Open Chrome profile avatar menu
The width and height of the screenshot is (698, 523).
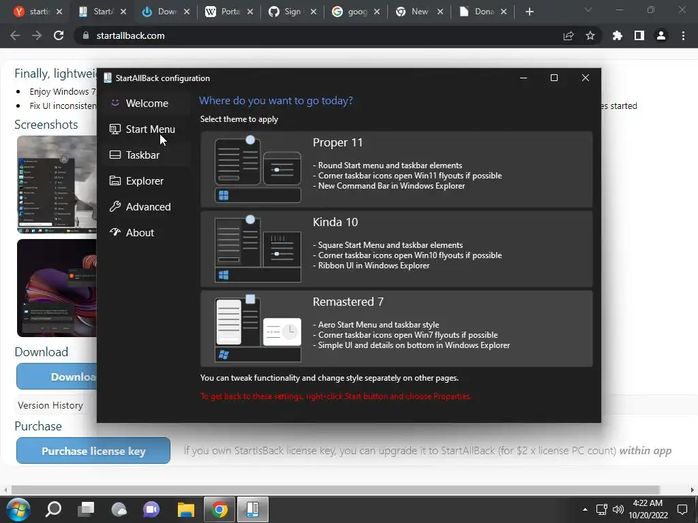661,35
